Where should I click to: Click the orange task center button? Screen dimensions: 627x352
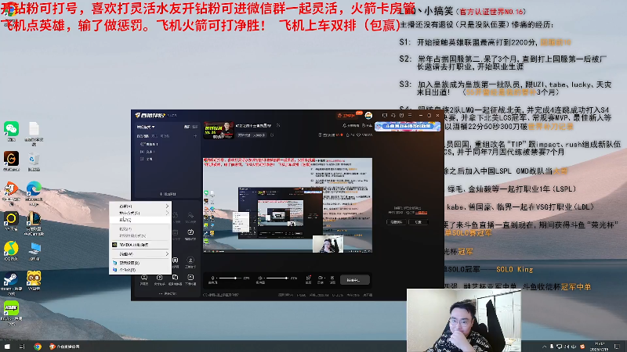tap(346, 115)
